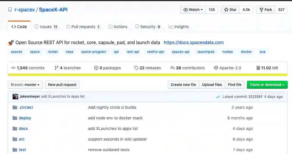The width and height of the screenshot is (292, 154).
Task: Open the Clone or download dropdown
Action: (267, 85)
